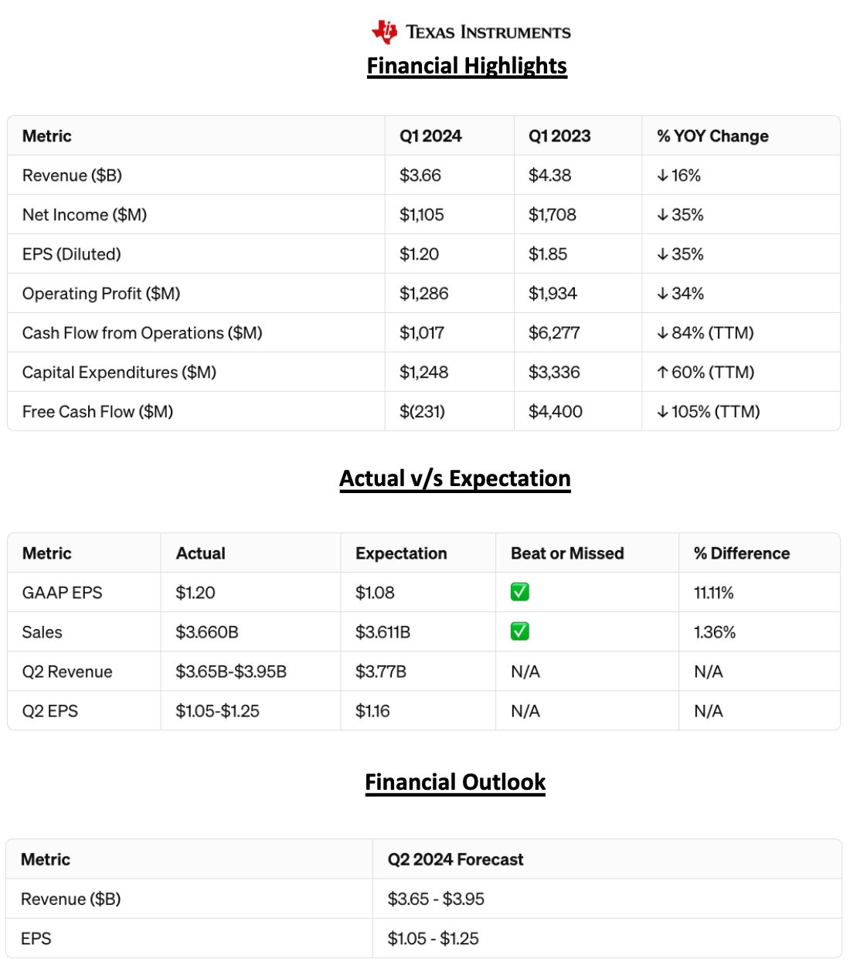Image resolution: width=850 pixels, height=966 pixels.
Task: Click the Financial Outlook heading
Action: pos(455,783)
